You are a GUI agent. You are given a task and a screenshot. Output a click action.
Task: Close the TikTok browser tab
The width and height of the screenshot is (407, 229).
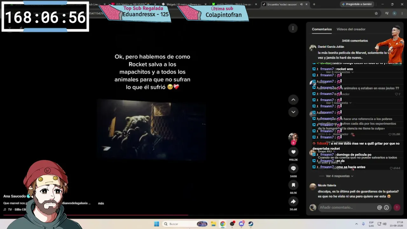tap(307, 4)
